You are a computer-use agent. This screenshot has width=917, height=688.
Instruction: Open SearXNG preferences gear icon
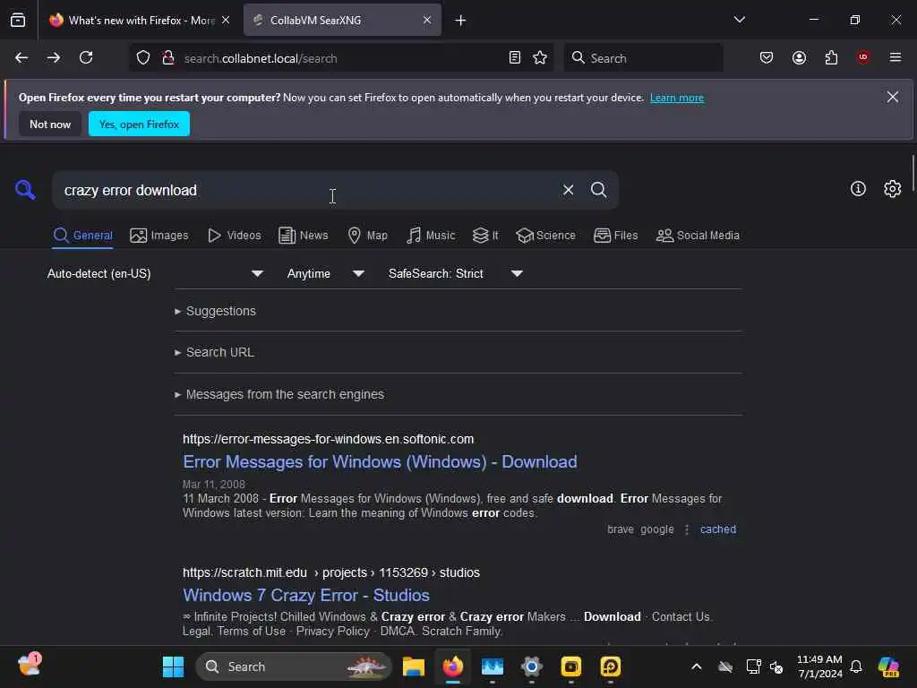click(893, 188)
